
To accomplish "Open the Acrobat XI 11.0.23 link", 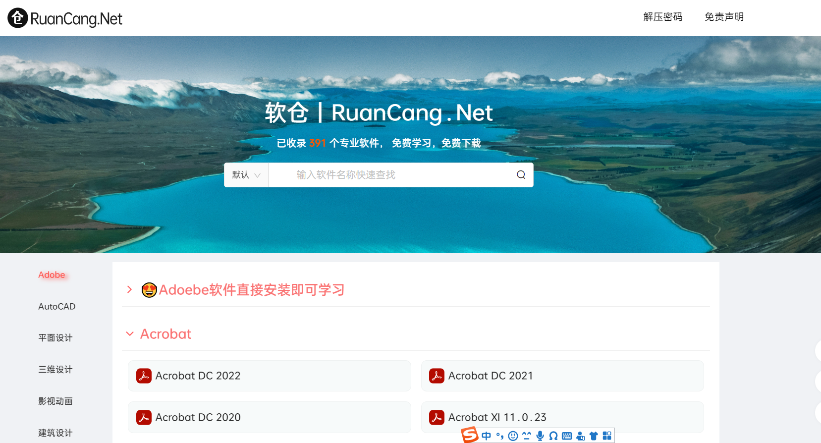I will point(497,418).
